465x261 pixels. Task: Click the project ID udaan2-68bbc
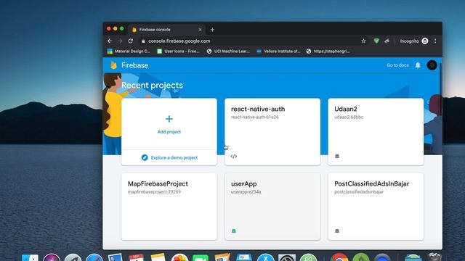pyautogui.click(x=349, y=117)
